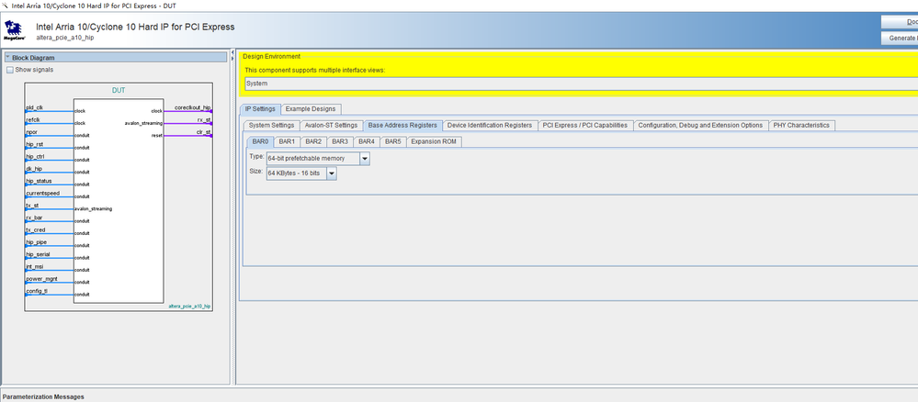918x402 pixels.
Task: Click the System interface view field
Action: 581,84
